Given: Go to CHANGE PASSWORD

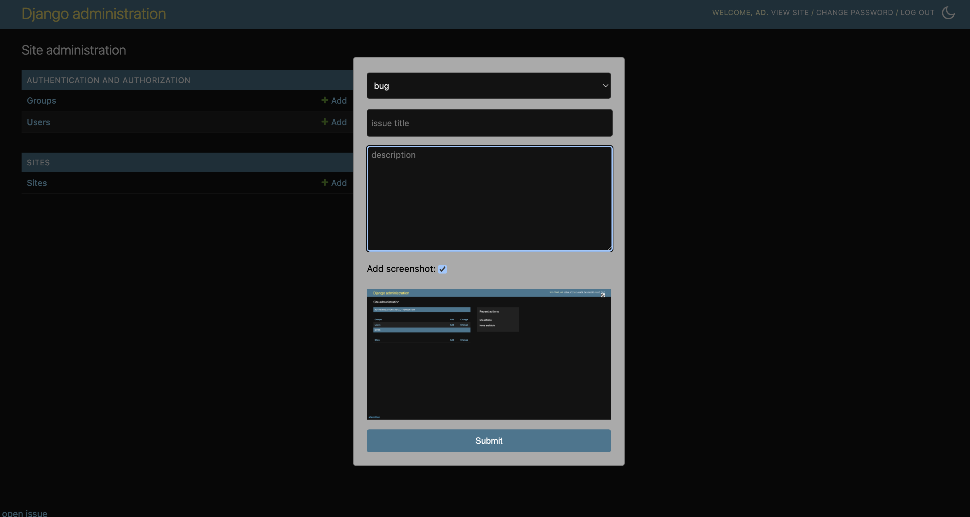Looking at the screenshot, I should pyautogui.click(x=854, y=12).
